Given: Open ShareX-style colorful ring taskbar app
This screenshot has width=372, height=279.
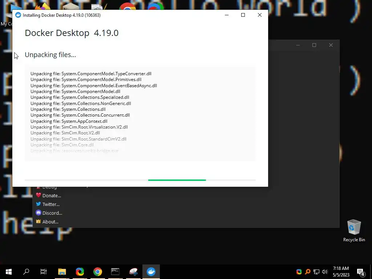Looking at the screenshot, I should coord(80,272).
